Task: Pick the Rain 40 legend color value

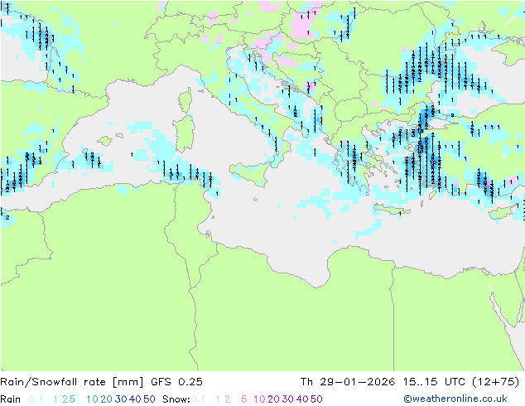Action: (135, 399)
